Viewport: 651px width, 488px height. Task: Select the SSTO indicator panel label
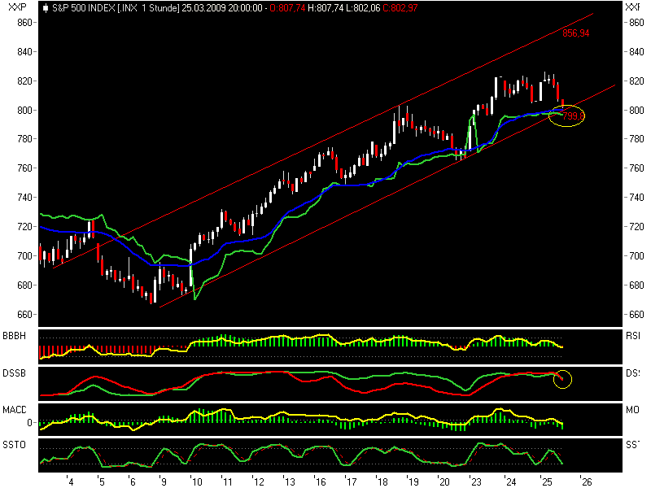click(14, 445)
